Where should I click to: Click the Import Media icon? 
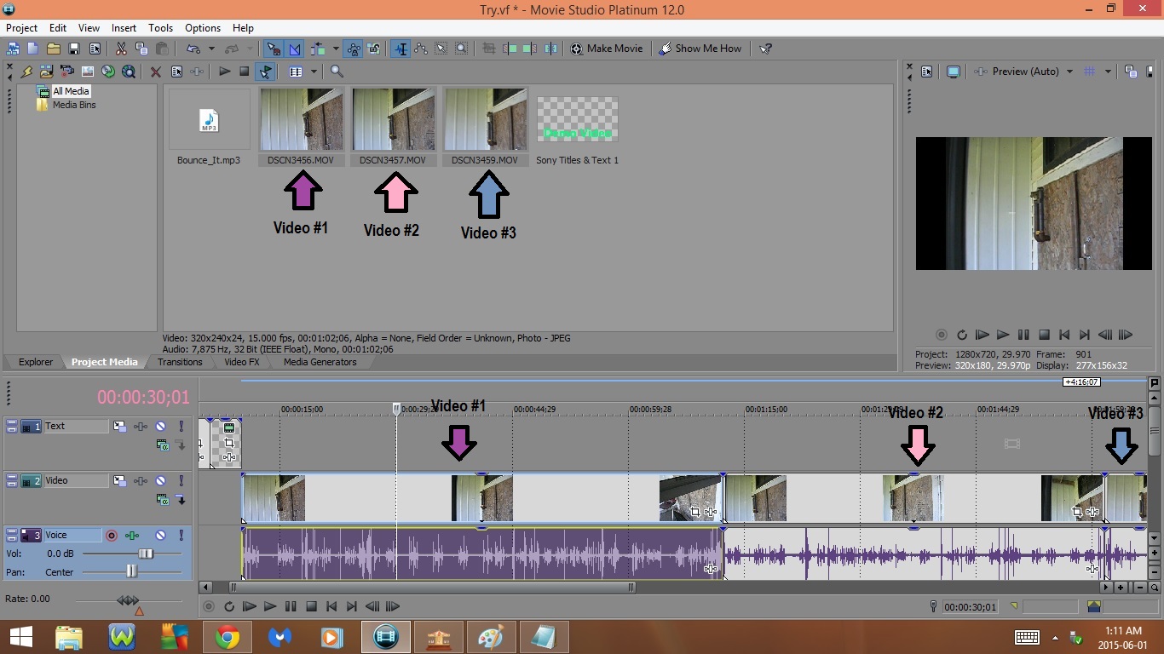46,72
